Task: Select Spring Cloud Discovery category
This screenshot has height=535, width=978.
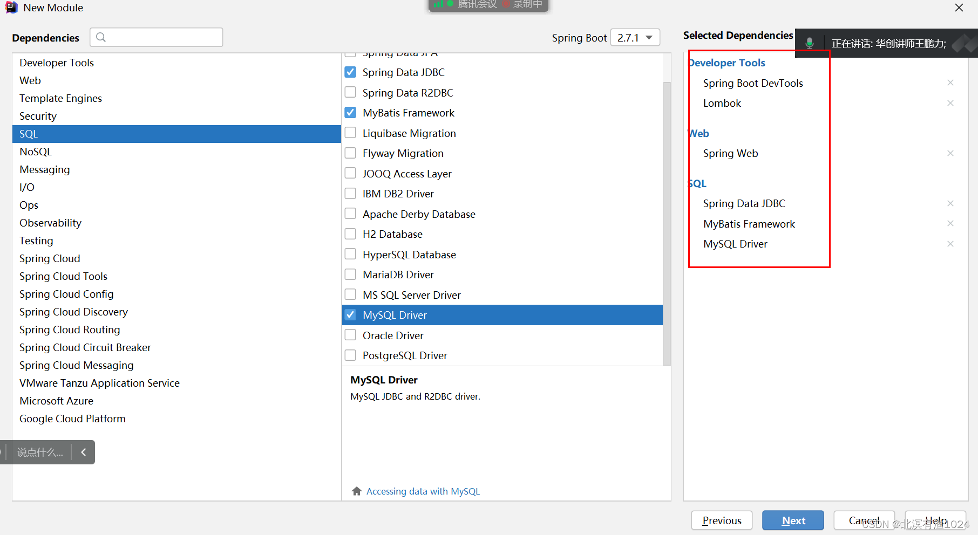Action: point(176,312)
